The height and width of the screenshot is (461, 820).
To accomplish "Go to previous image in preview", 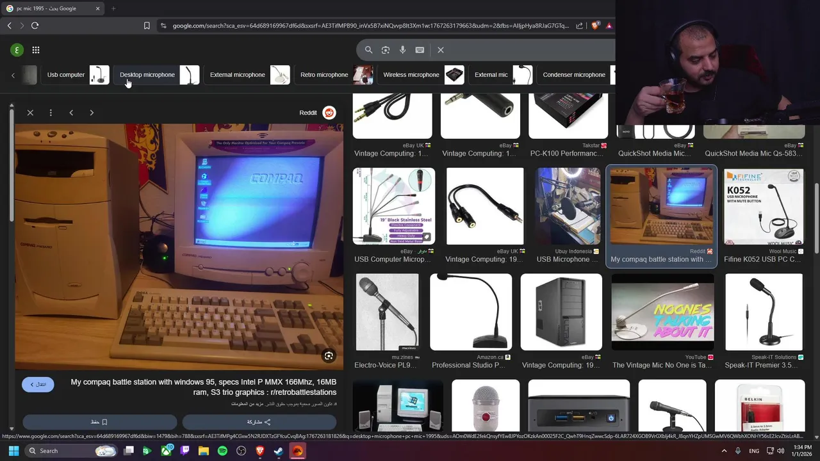I will pyautogui.click(x=71, y=113).
